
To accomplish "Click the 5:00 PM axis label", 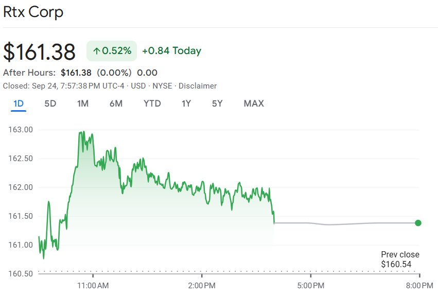I will coord(310,285).
